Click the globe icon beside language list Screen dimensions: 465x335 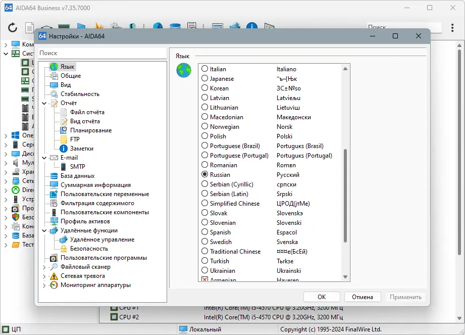tap(184, 70)
